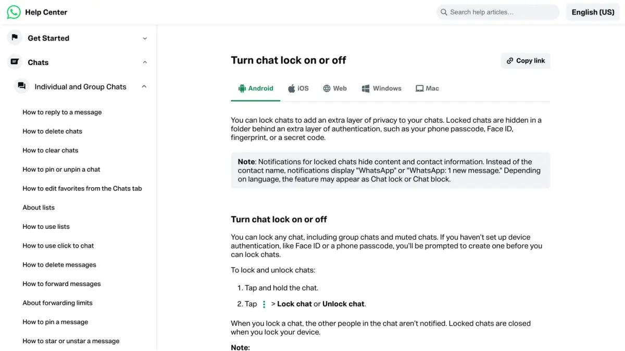Switch to the Mac tab
The height and width of the screenshot is (351, 625).
coord(427,88)
